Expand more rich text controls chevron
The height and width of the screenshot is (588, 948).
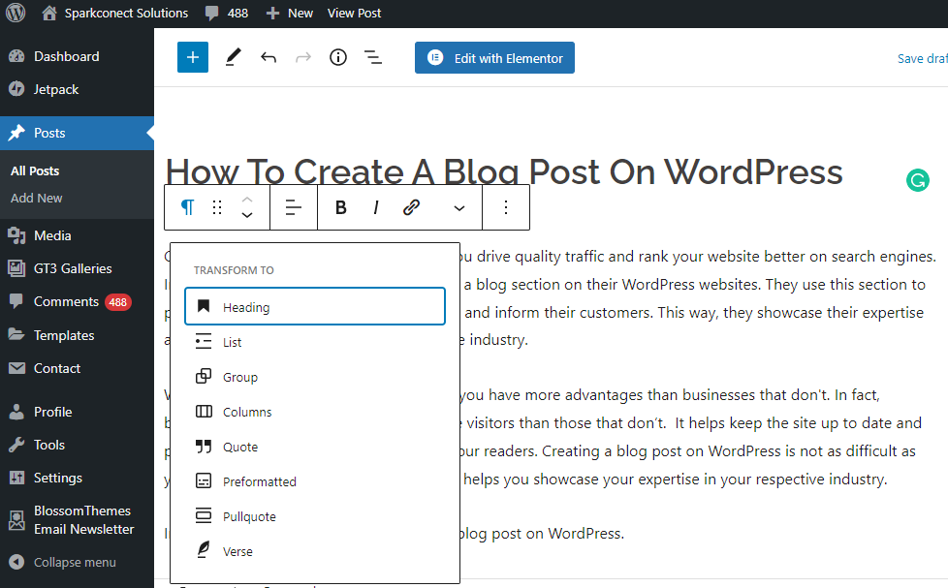459,208
